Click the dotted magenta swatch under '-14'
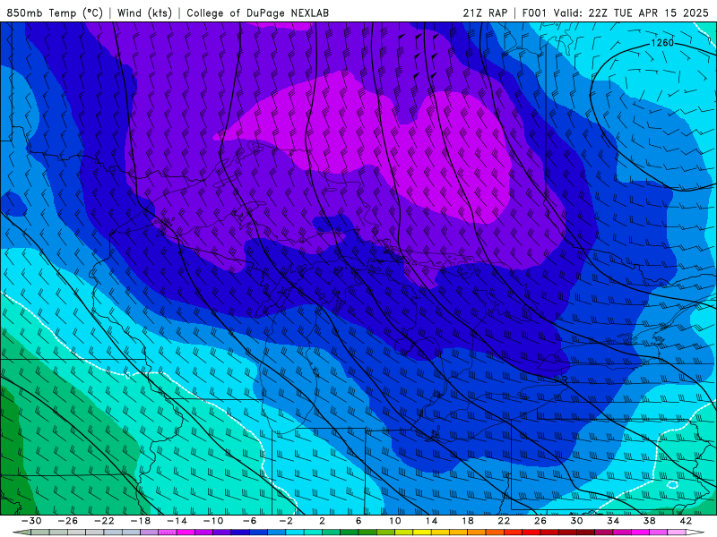Viewport: 717px width, 537px height. pyautogui.click(x=168, y=533)
